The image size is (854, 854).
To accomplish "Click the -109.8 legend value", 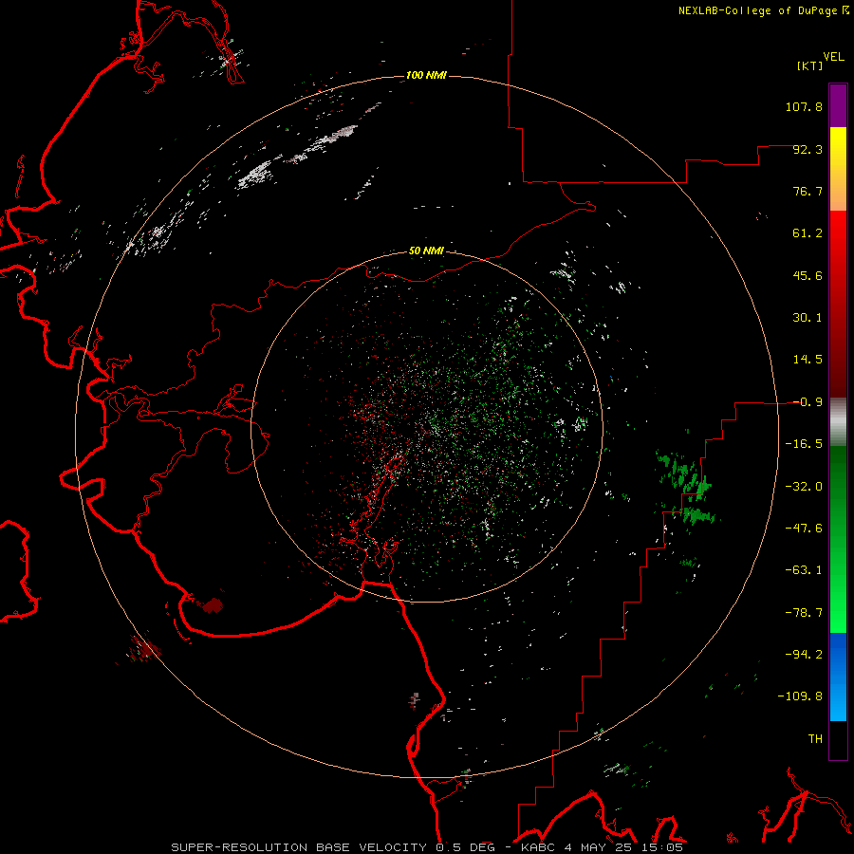I will [800, 696].
